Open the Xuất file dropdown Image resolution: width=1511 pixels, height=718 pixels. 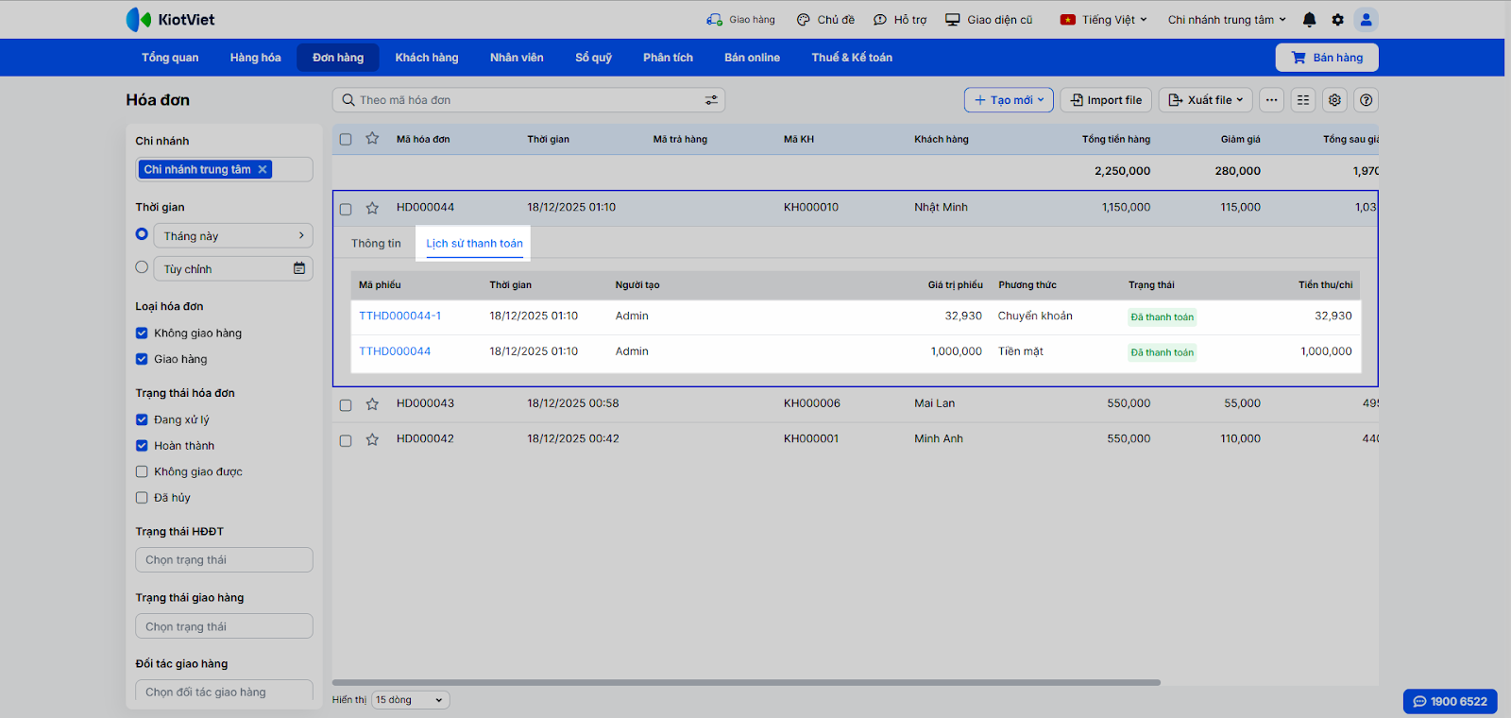point(1205,100)
